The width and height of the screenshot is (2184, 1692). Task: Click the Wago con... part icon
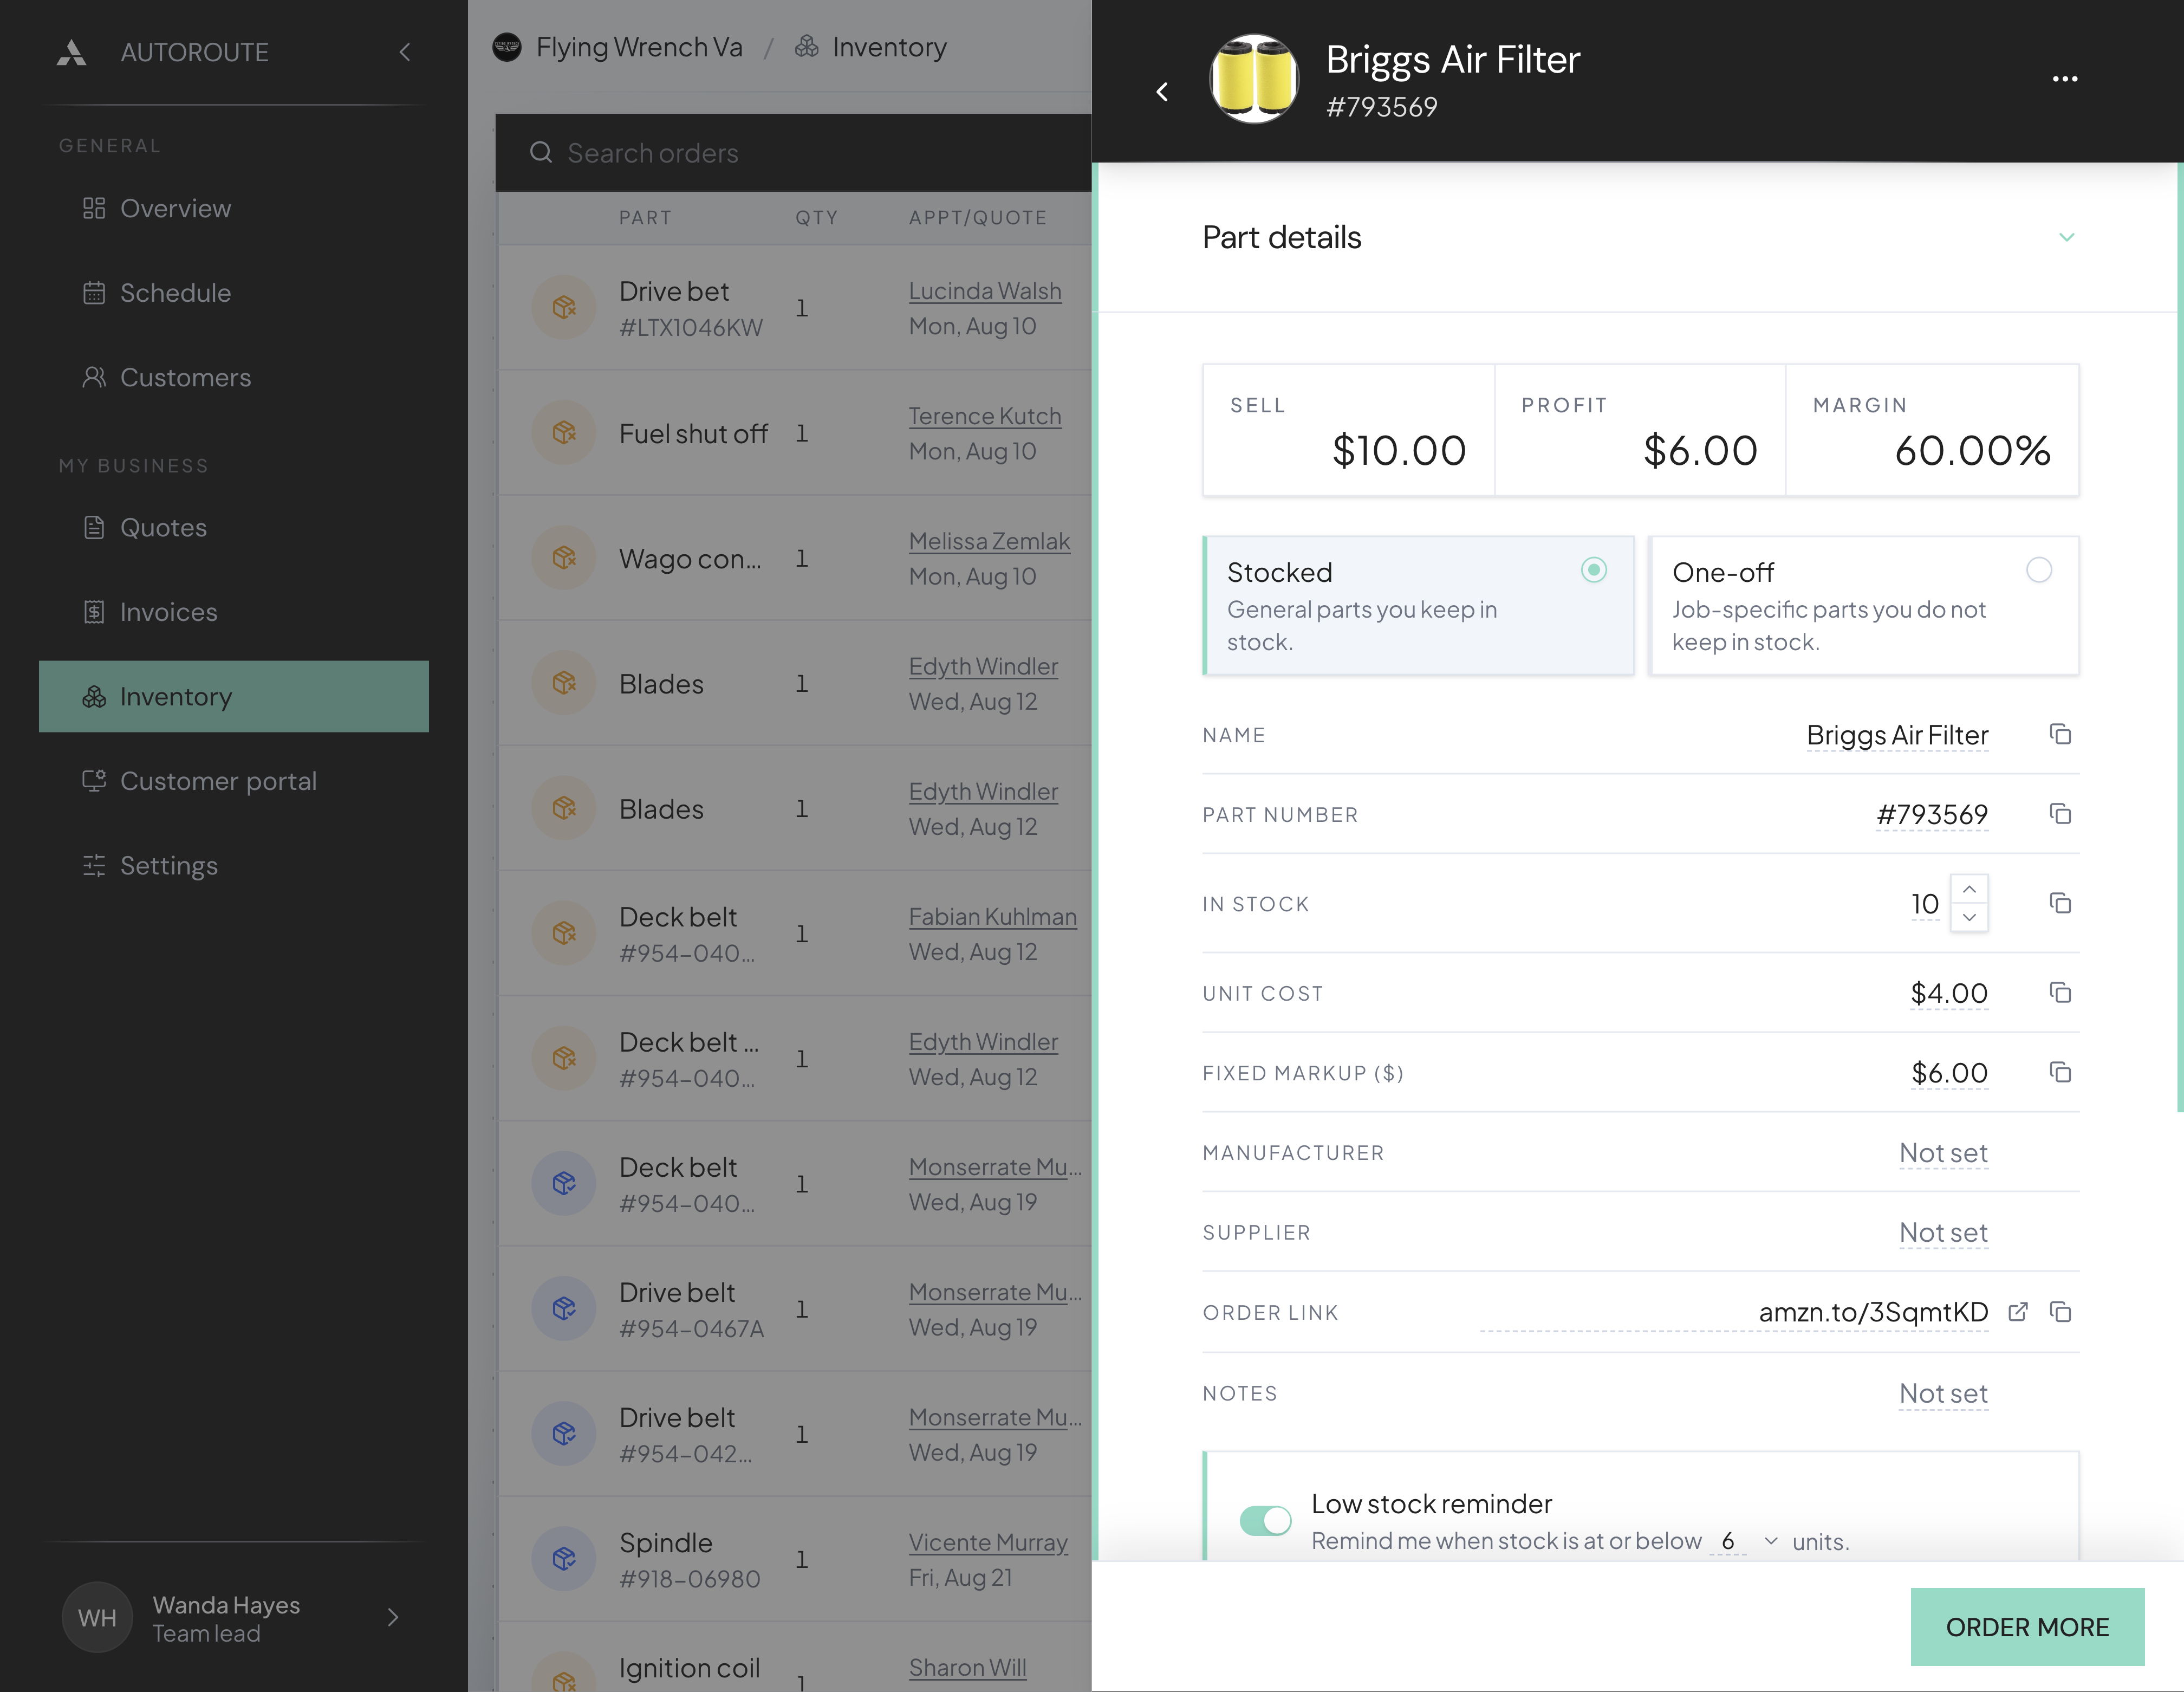pyautogui.click(x=564, y=558)
